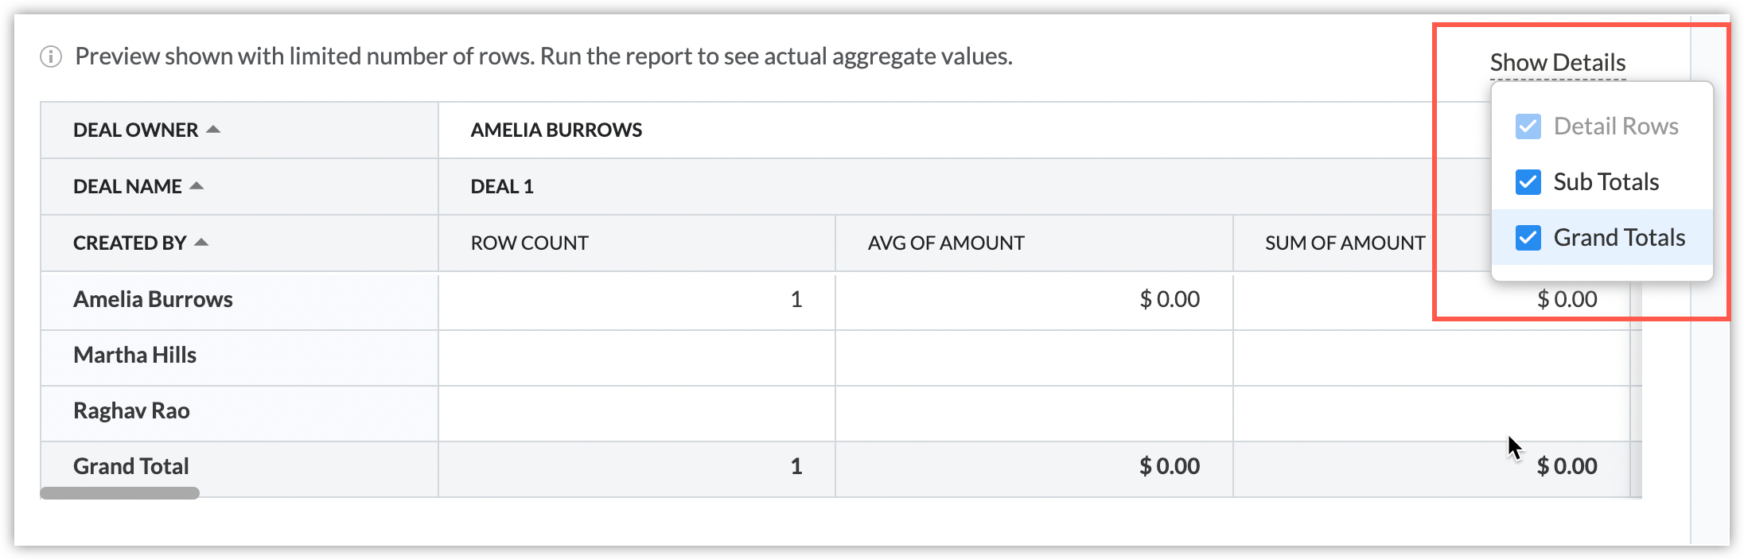
Task: Open the Show Details dropdown
Action: [x=1557, y=63]
